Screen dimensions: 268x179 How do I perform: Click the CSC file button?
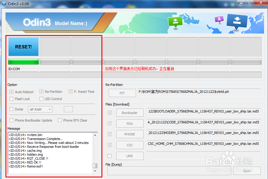[130, 145]
